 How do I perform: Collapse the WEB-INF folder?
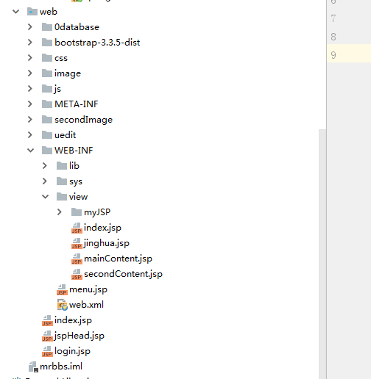[x=30, y=151]
